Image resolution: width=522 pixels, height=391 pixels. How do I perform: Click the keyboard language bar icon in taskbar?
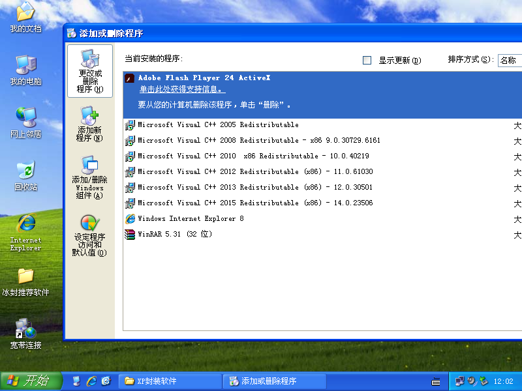coord(436,381)
